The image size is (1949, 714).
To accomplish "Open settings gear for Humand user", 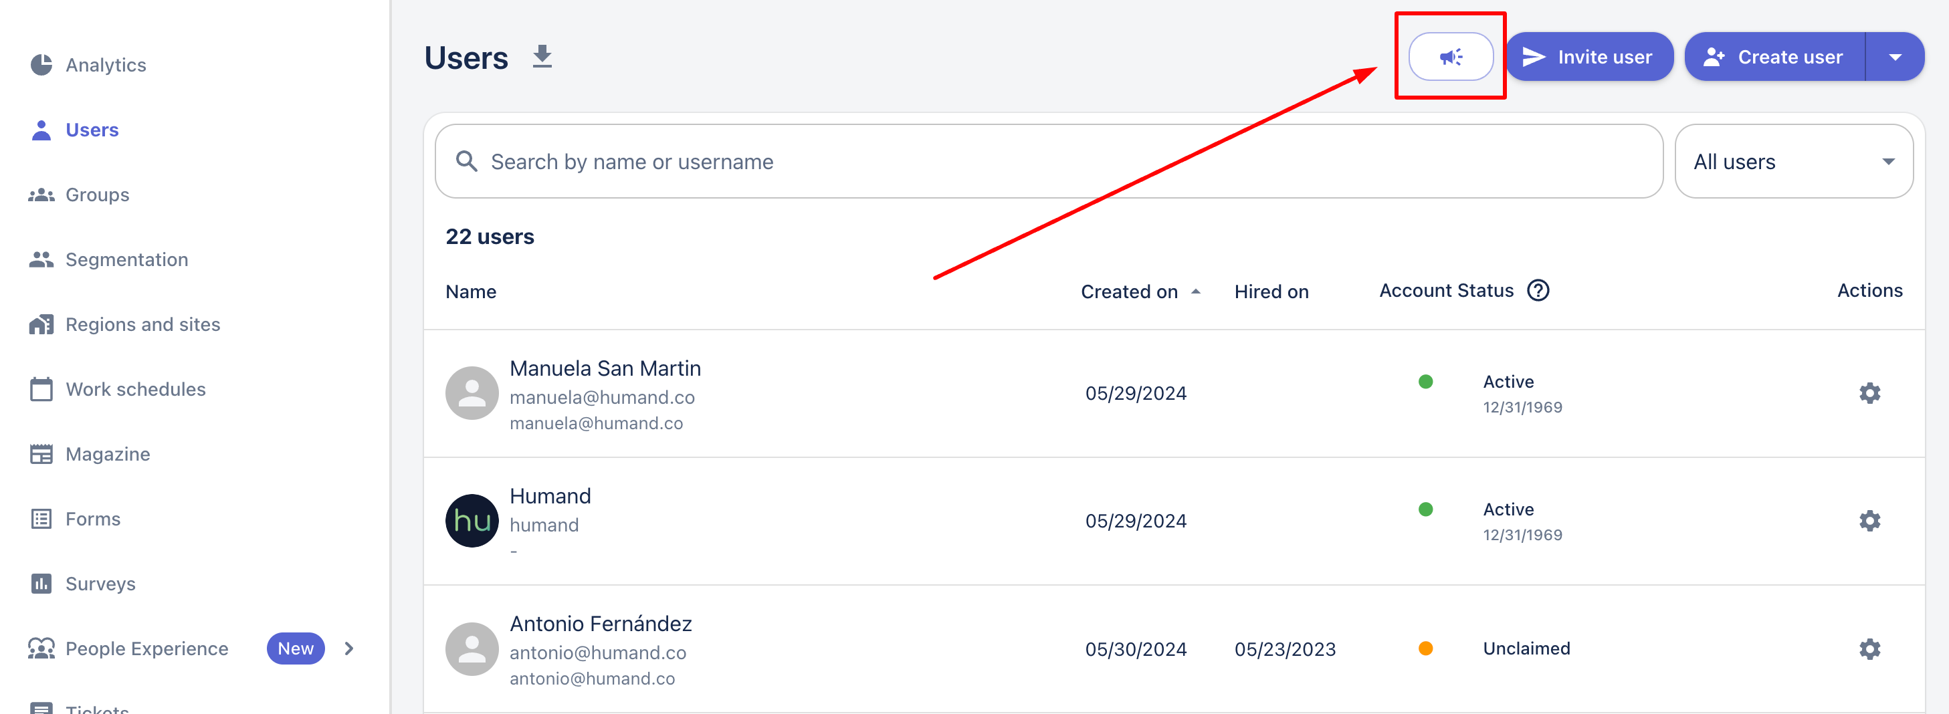I will click(1869, 520).
